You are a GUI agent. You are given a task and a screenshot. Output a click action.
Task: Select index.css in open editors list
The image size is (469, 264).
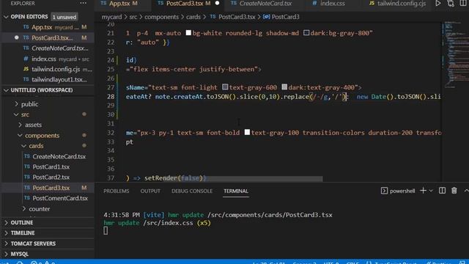(44, 59)
